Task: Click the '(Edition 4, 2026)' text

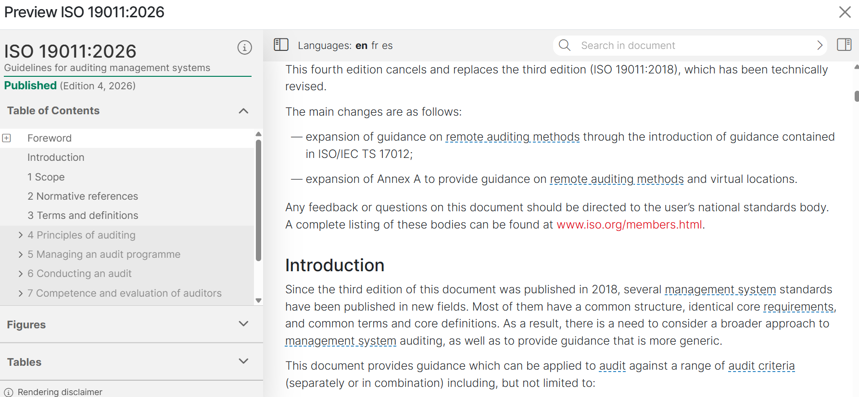Action: coord(98,86)
